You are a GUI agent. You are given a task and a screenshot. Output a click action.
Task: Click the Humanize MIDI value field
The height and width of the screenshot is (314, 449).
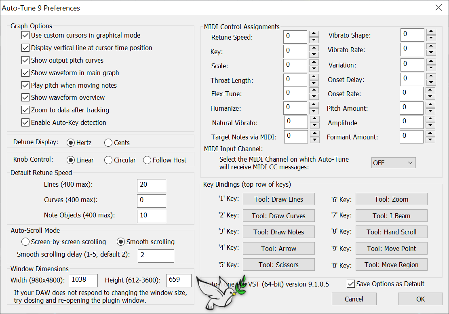point(295,108)
